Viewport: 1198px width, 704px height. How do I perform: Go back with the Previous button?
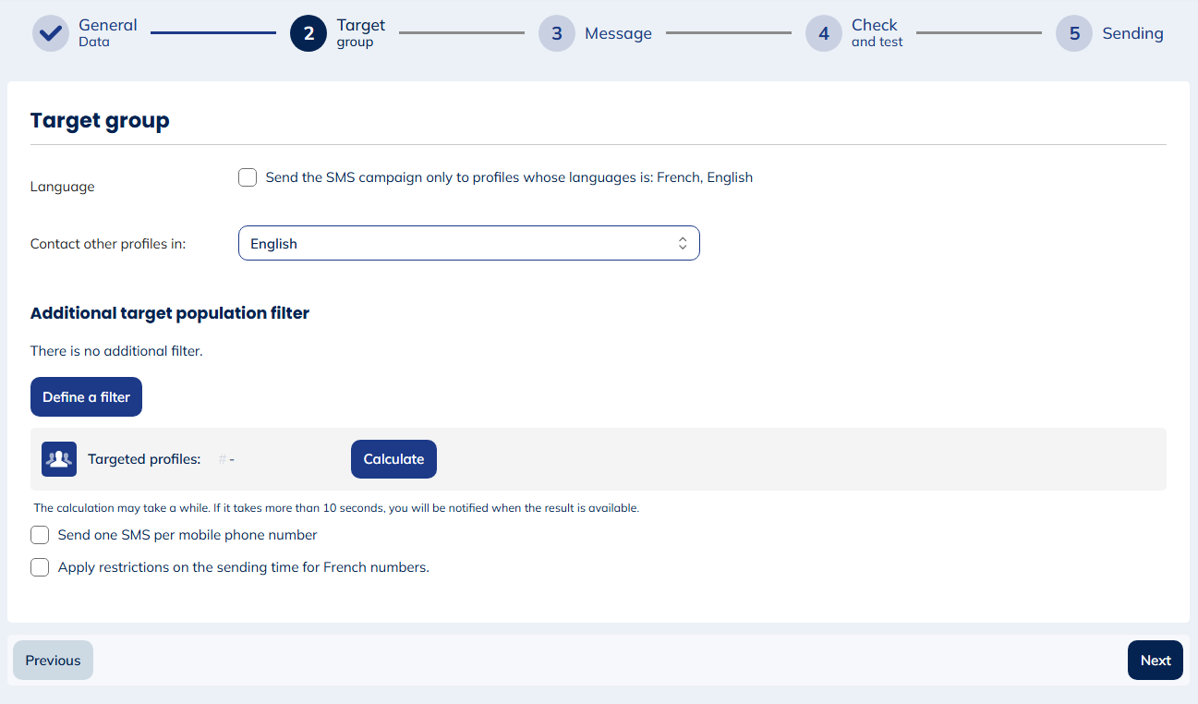pyautogui.click(x=53, y=661)
